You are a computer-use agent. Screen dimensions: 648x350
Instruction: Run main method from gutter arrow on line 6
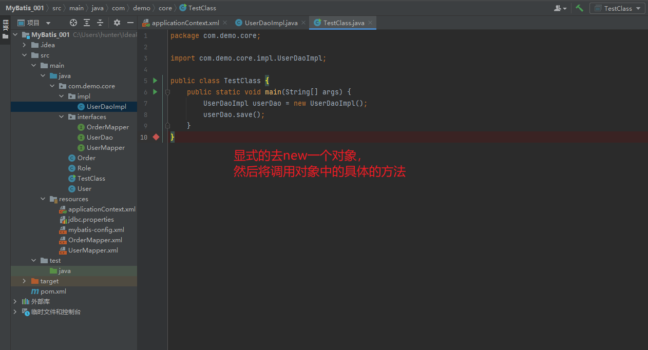(x=155, y=92)
